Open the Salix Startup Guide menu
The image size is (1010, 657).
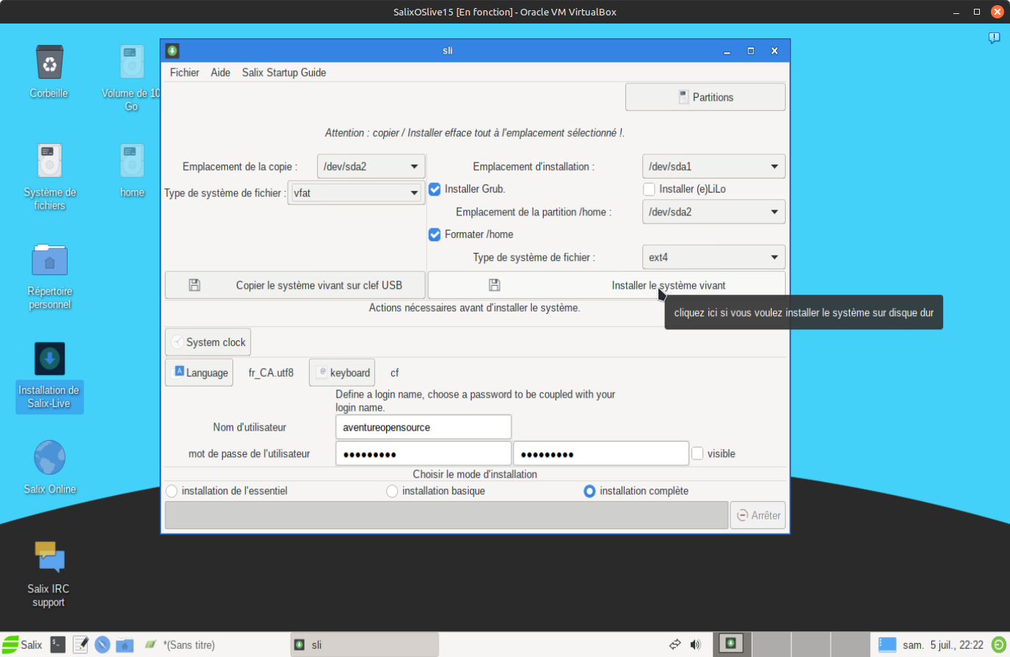coord(284,72)
